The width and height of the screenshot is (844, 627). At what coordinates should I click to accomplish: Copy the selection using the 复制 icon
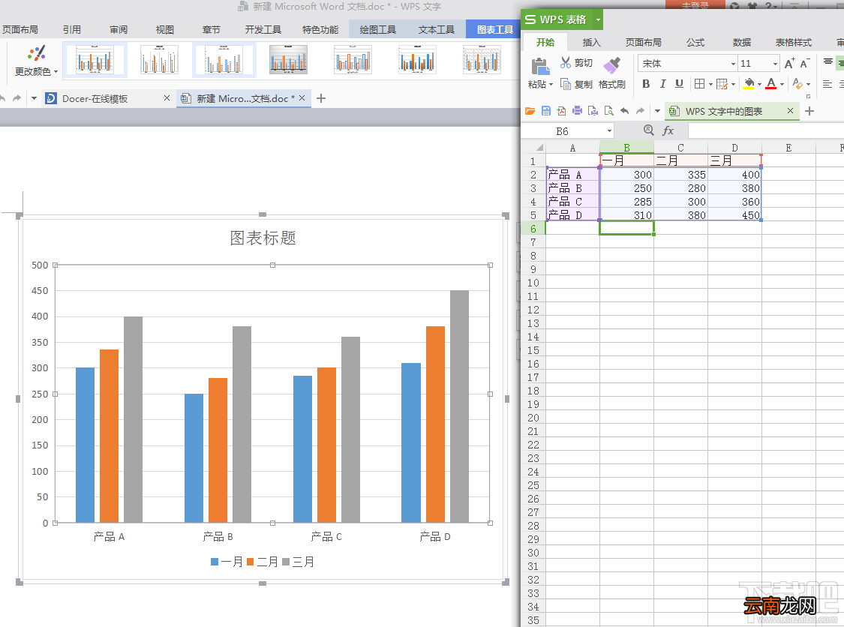(565, 84)
